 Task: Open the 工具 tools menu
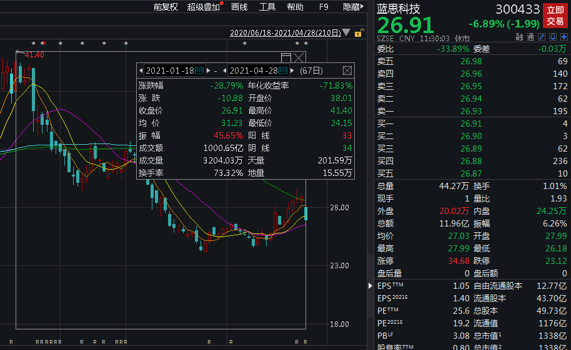[267, 7]
